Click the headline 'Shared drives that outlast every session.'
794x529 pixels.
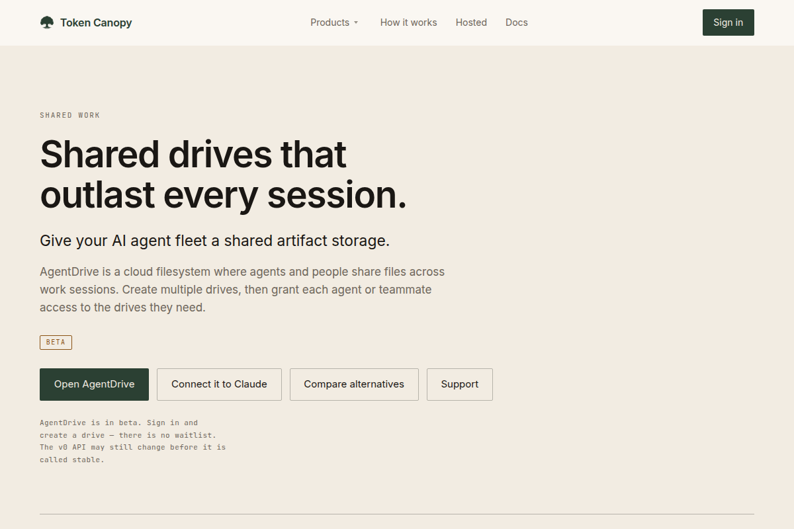pyautogui.click(x=223, y=175)
